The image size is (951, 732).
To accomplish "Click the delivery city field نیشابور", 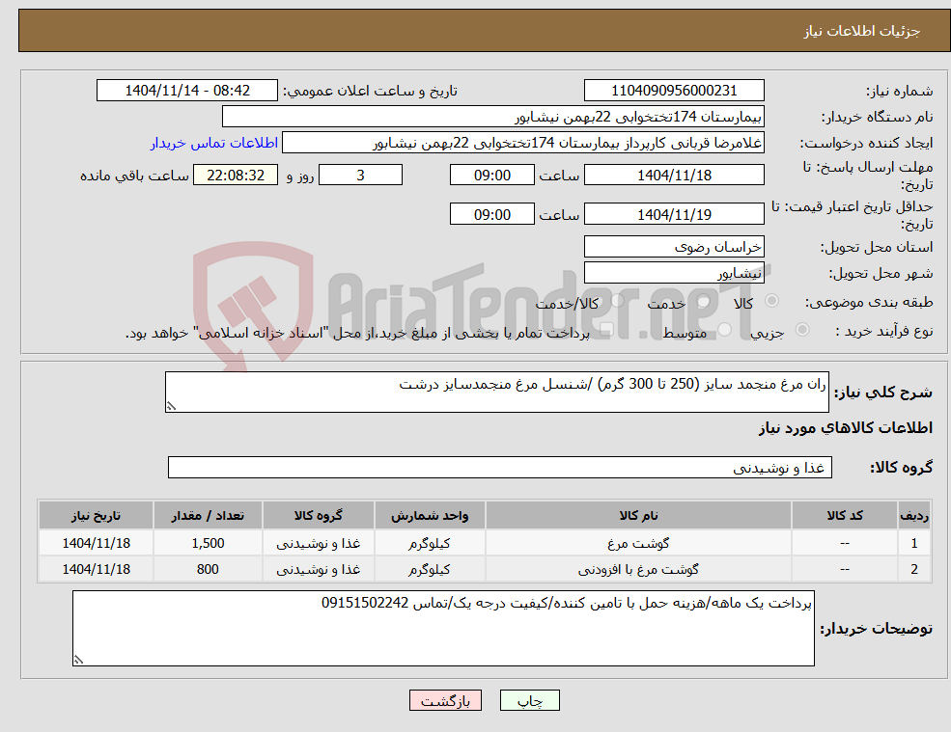I will pos(674,273).
